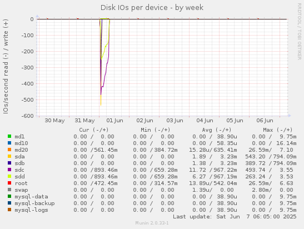Select the sdb legend label
Image resolution: width=304 pixels, height=229 pixels.
tap(19, 163)
